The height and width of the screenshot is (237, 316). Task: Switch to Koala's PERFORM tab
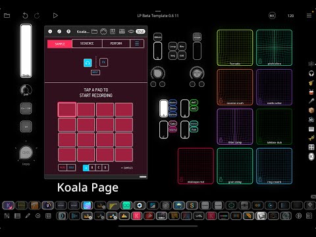[x=116, y=43]
